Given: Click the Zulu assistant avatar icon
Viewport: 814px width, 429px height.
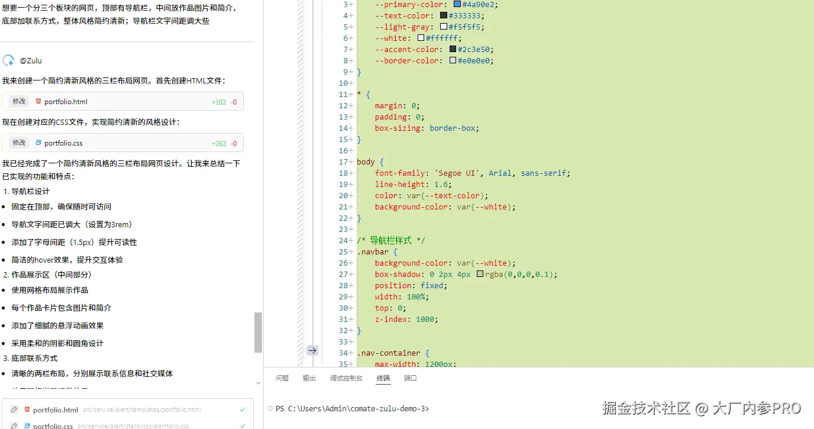Looking at the screenshot, I should (x=8, y=60).
